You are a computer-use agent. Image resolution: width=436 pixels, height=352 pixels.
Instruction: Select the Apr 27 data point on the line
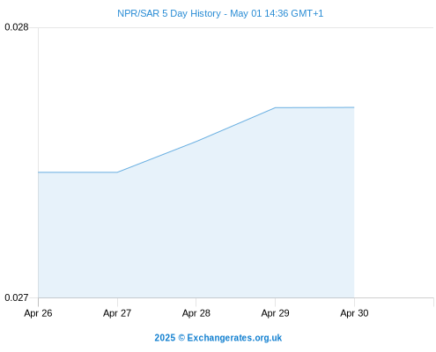pyautogui.click(x=117, y=172)
